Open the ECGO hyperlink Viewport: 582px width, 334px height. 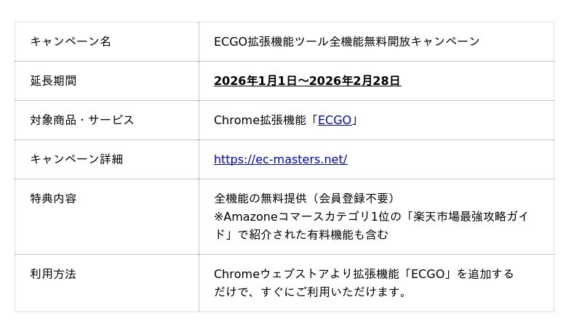(334, 121)
